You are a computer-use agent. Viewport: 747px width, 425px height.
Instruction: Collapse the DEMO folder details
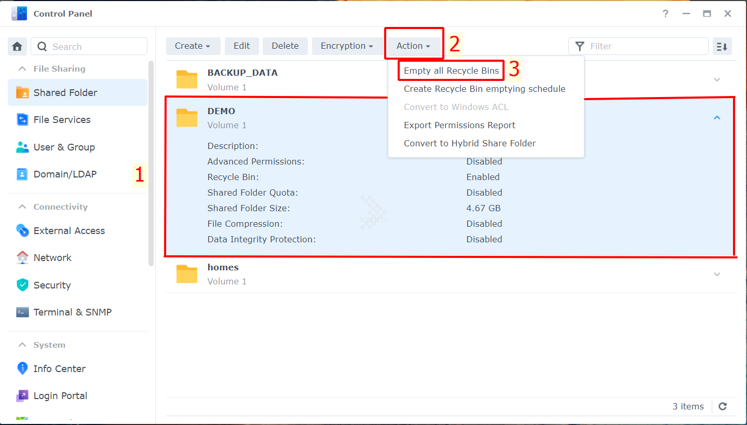[717, 118]
